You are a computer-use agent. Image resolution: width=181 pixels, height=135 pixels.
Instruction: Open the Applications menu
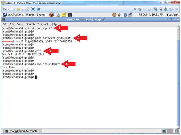(16, 15)
